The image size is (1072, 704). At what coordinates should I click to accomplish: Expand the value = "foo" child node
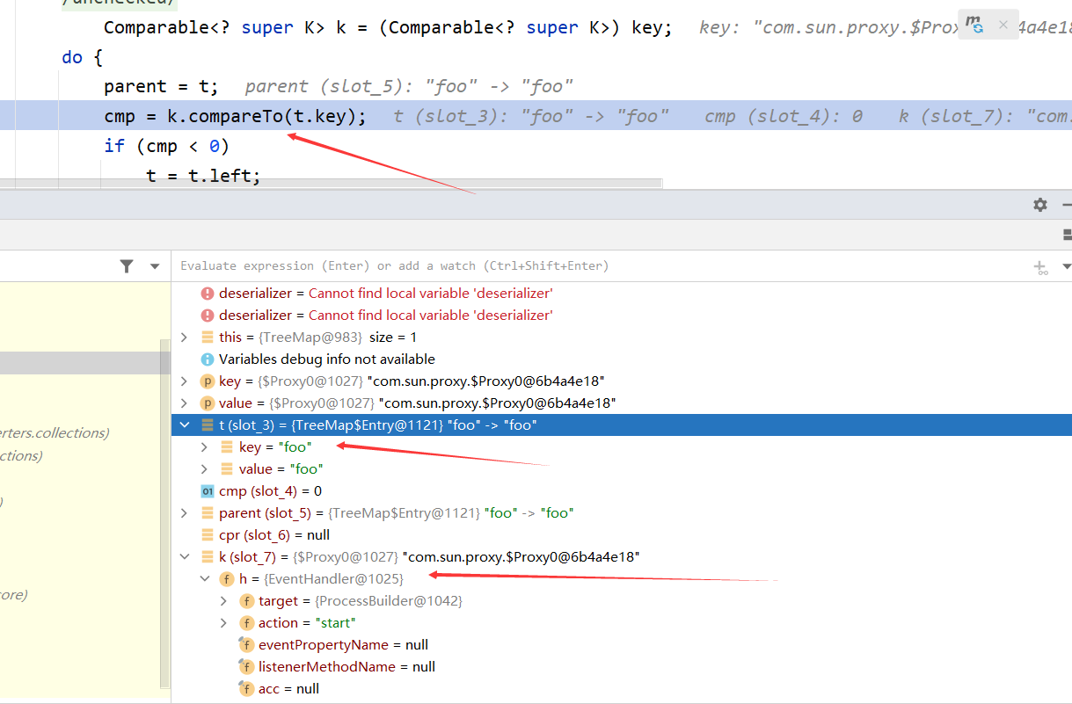[204, 468]
